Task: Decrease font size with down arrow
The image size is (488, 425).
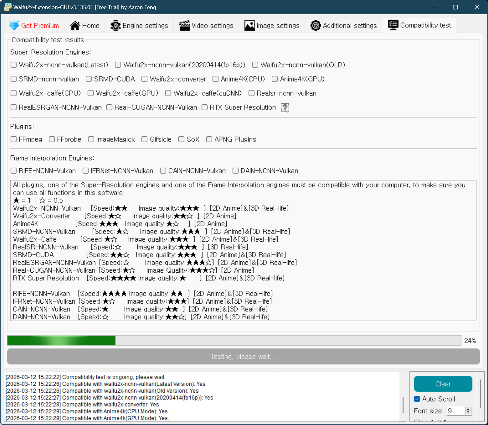Action: (468, 413)
